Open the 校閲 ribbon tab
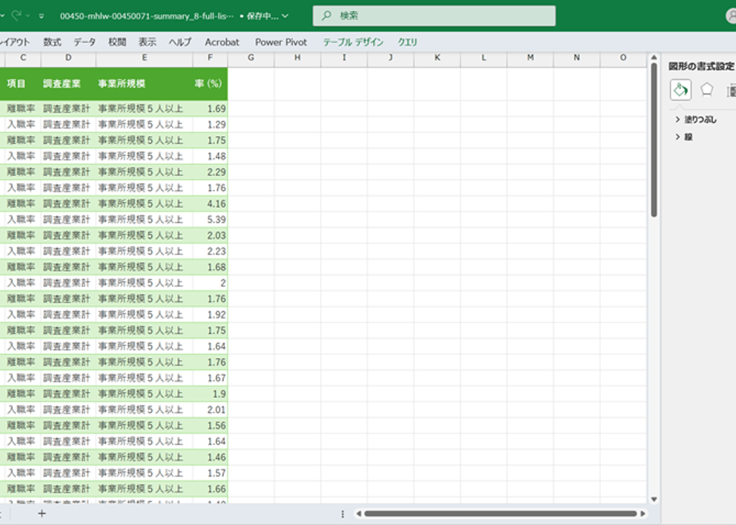This screenshot has width=736, height=525. tap(117, 42)
